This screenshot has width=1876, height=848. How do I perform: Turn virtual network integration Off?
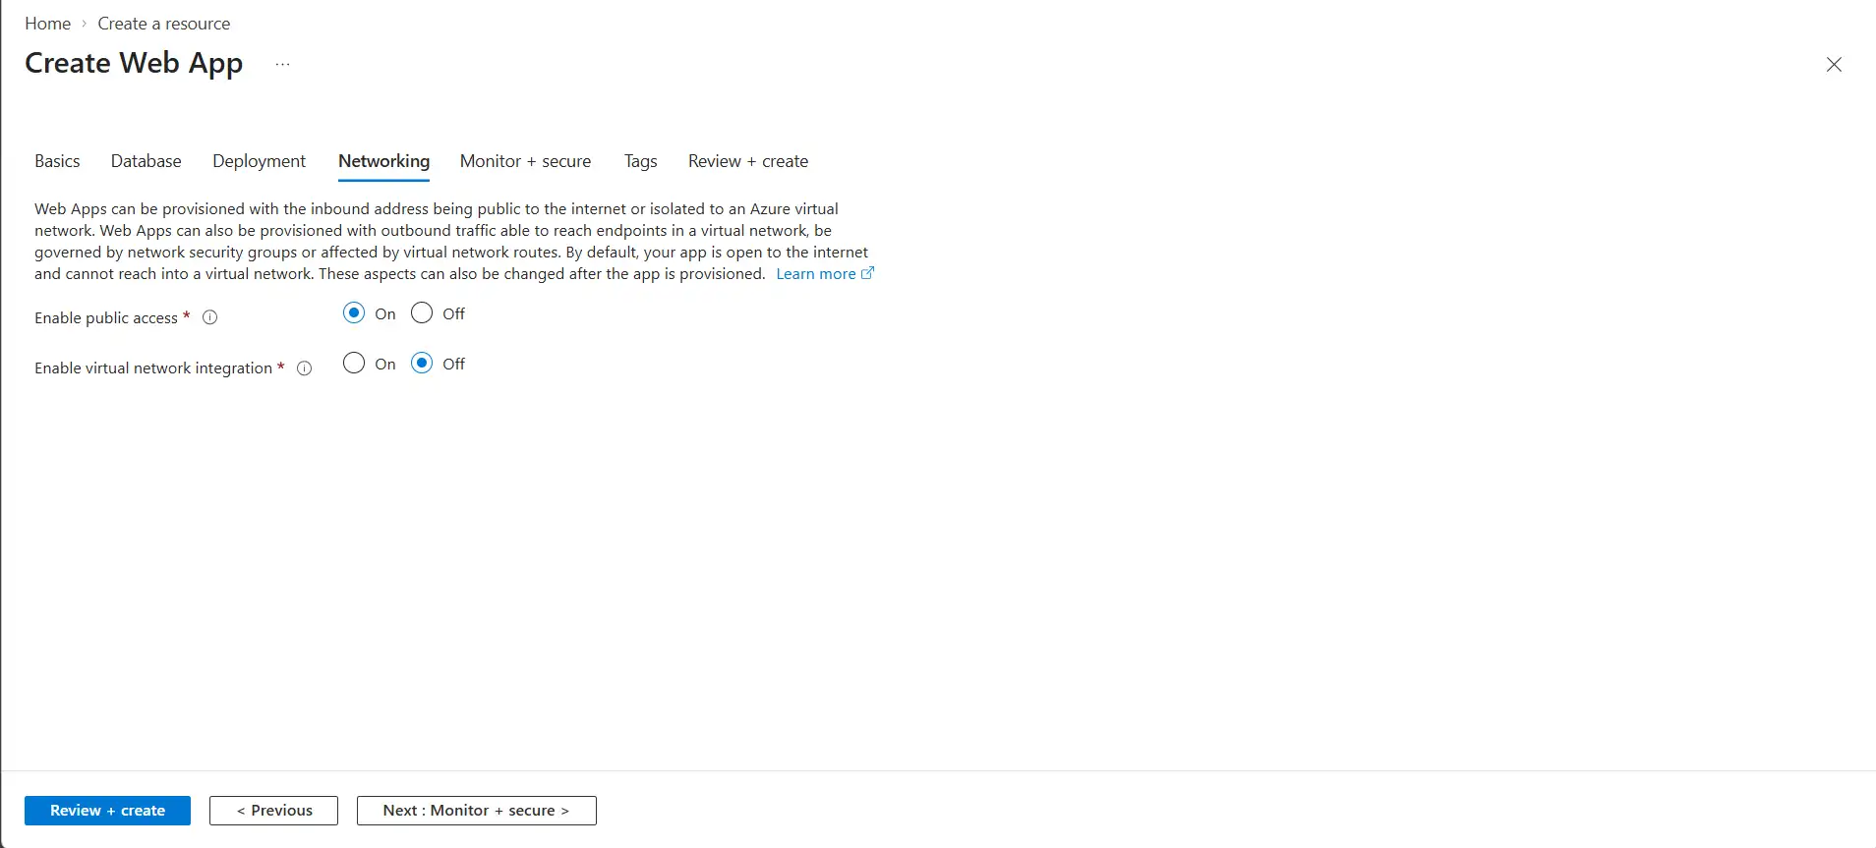[422, 364]
